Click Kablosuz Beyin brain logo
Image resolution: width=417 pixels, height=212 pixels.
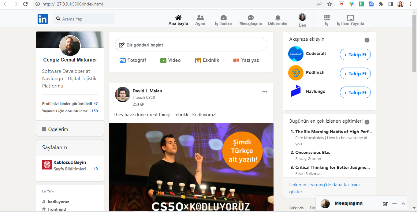click(x=47, y=165)
